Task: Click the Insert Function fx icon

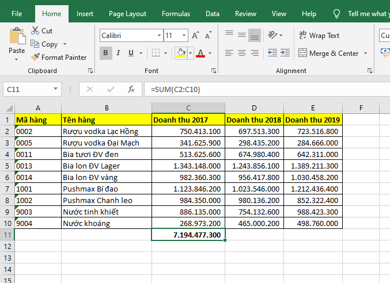Action: point(131,89)
